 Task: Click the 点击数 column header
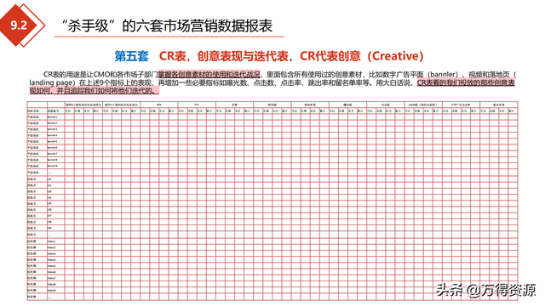tap(385, 105)
